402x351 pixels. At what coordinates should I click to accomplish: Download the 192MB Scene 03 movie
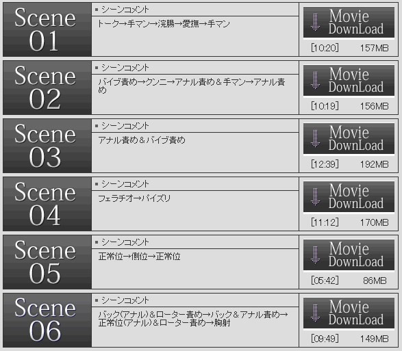[x=349, y=139]
